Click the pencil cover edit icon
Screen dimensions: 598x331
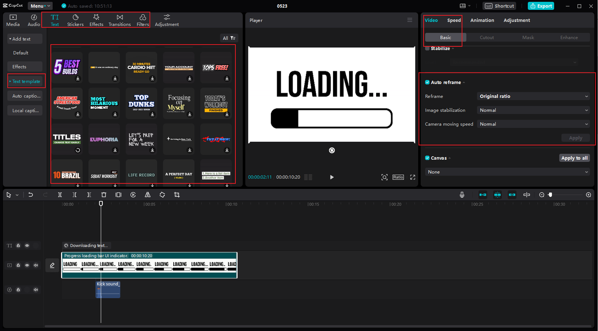pyautogui.click(x=52, y=265)
